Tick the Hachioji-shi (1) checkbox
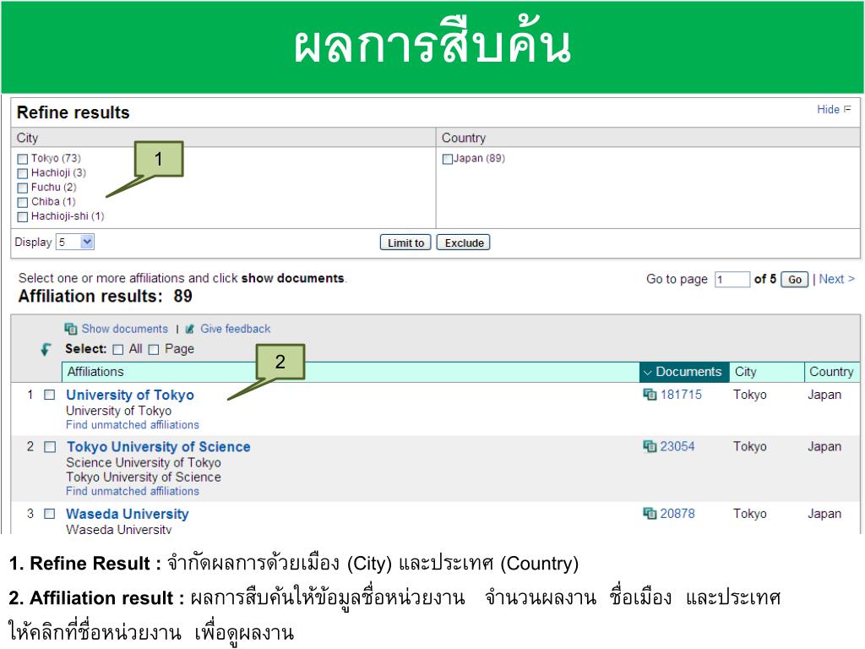The height and width of the screenshot is (649, 865). pos(23,217)
